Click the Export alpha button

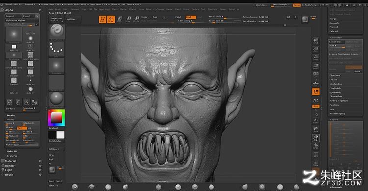click(x=28, y=16)
